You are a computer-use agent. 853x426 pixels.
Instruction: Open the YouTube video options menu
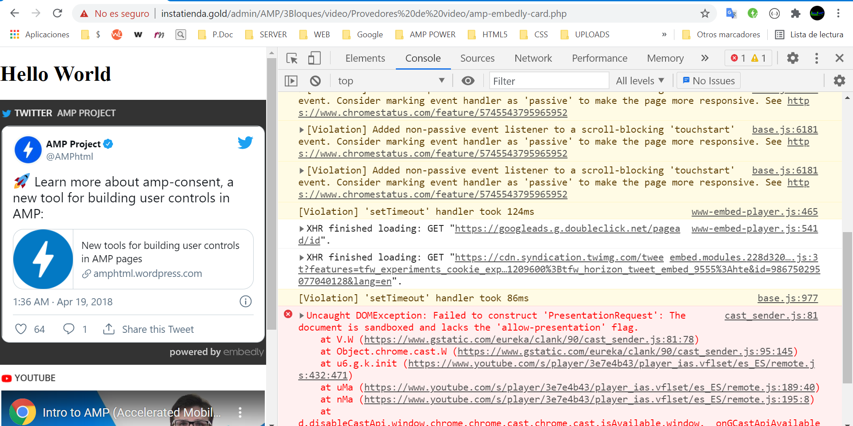point(240,412)
